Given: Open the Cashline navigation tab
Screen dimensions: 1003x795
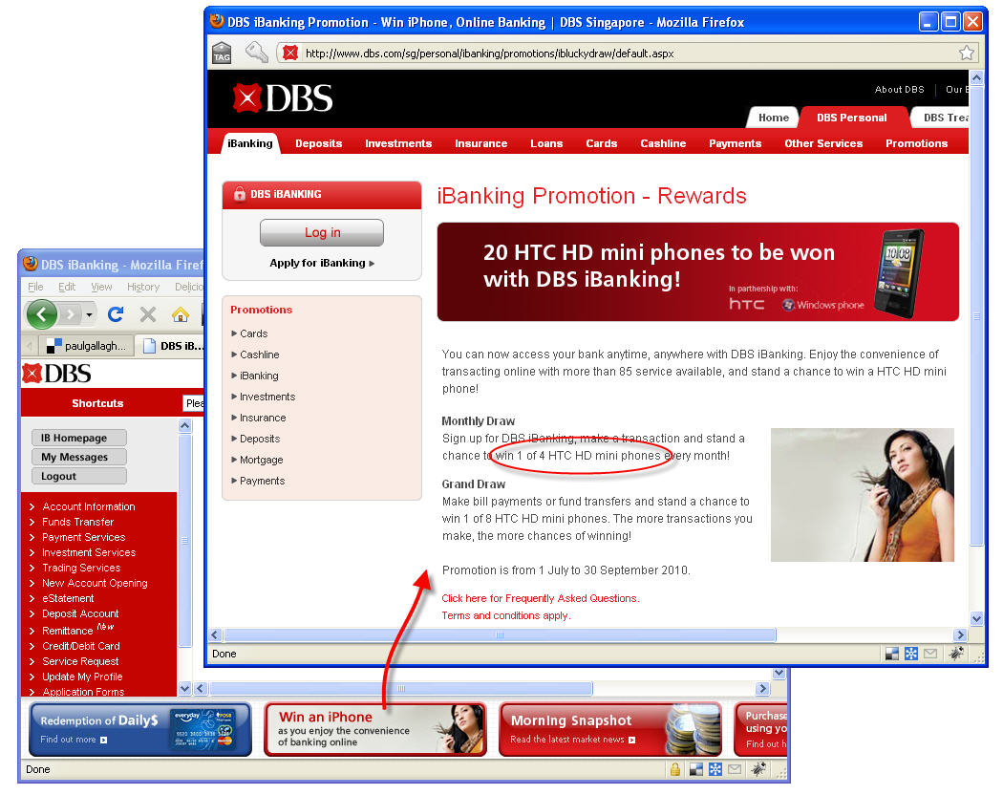Looking at the screenshot, I should click(663, 143).
